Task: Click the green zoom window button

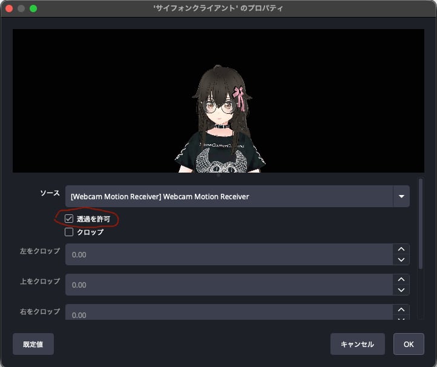Action: point(33,9)
